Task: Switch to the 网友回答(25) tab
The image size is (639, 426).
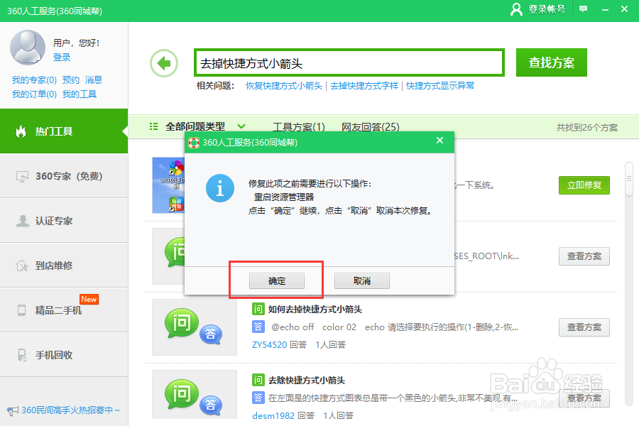Action: (372, 125)
